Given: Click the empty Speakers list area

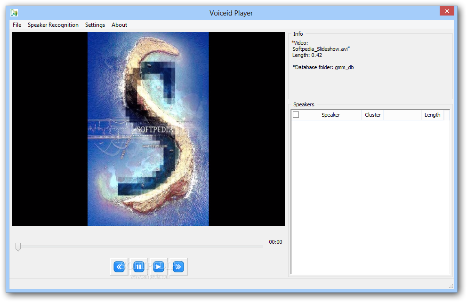Looking at the screenshot, I should [x=370, y=196].
